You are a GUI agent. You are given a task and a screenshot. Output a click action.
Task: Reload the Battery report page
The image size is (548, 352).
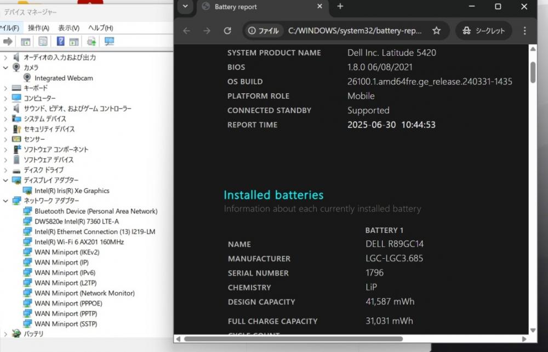(227, 31)
